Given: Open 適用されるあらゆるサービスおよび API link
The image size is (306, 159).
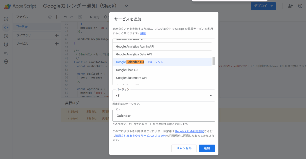Looking at the screenshot, I should tap(140, 136).
